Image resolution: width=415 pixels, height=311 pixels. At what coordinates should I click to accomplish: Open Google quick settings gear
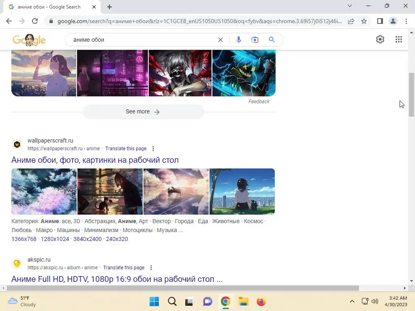pos(380,39)
